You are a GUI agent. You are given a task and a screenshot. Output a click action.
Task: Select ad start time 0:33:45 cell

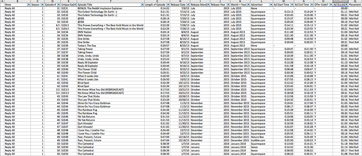283,86
